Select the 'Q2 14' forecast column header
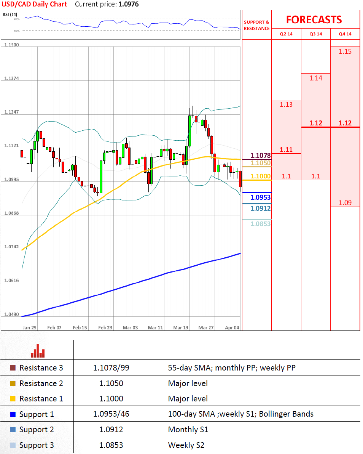Screen dimensions: 363x454 tap(286, 34)
